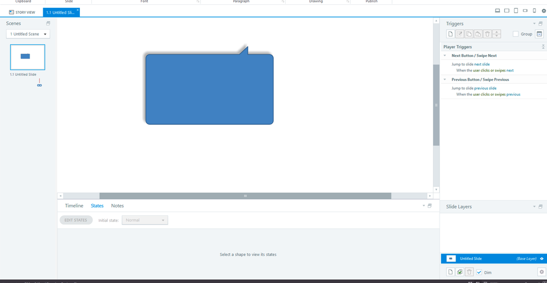Collapse Previous Button / Swipe Previous group

point(445,80)
